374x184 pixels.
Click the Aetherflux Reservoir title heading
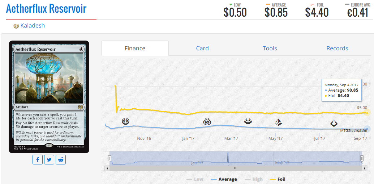point(46,8)
